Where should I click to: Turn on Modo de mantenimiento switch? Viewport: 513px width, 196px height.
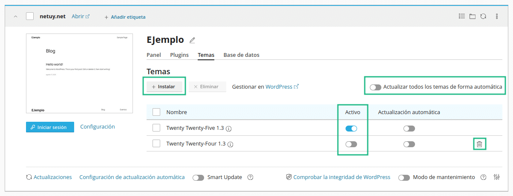[x=404, y=177]
